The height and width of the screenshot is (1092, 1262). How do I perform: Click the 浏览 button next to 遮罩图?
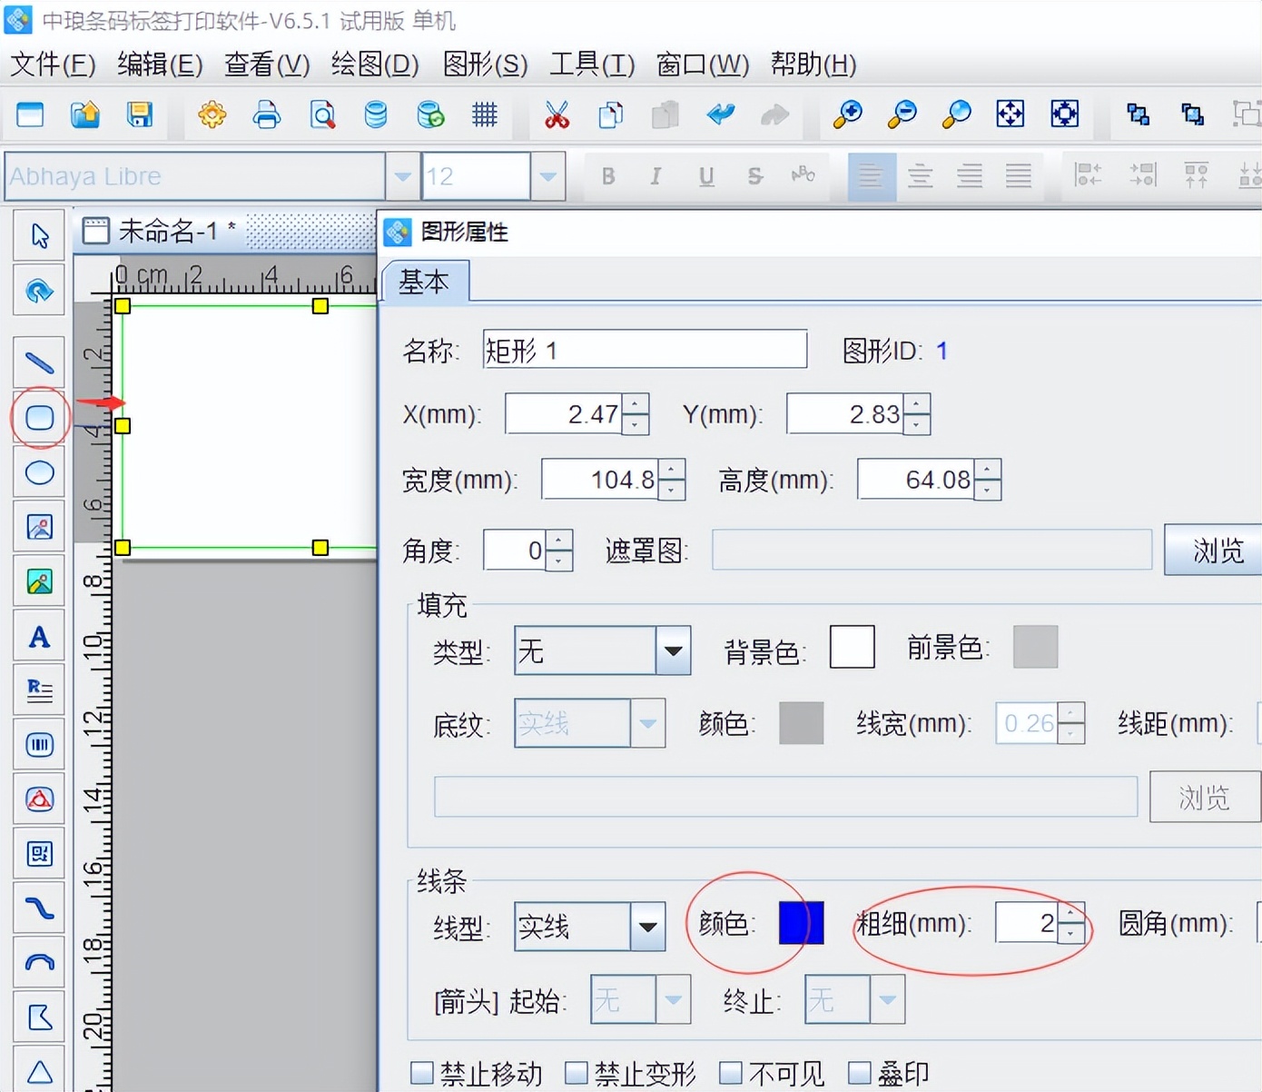coord(1214,550)
